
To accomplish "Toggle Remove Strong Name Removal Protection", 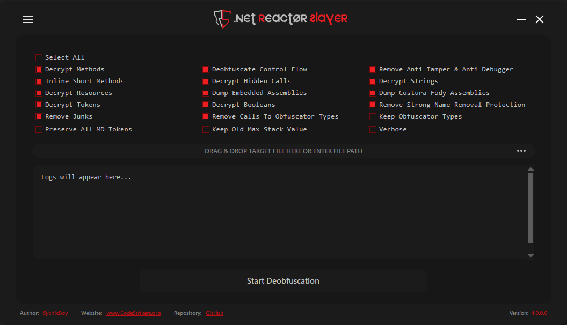I will (373, 105).
